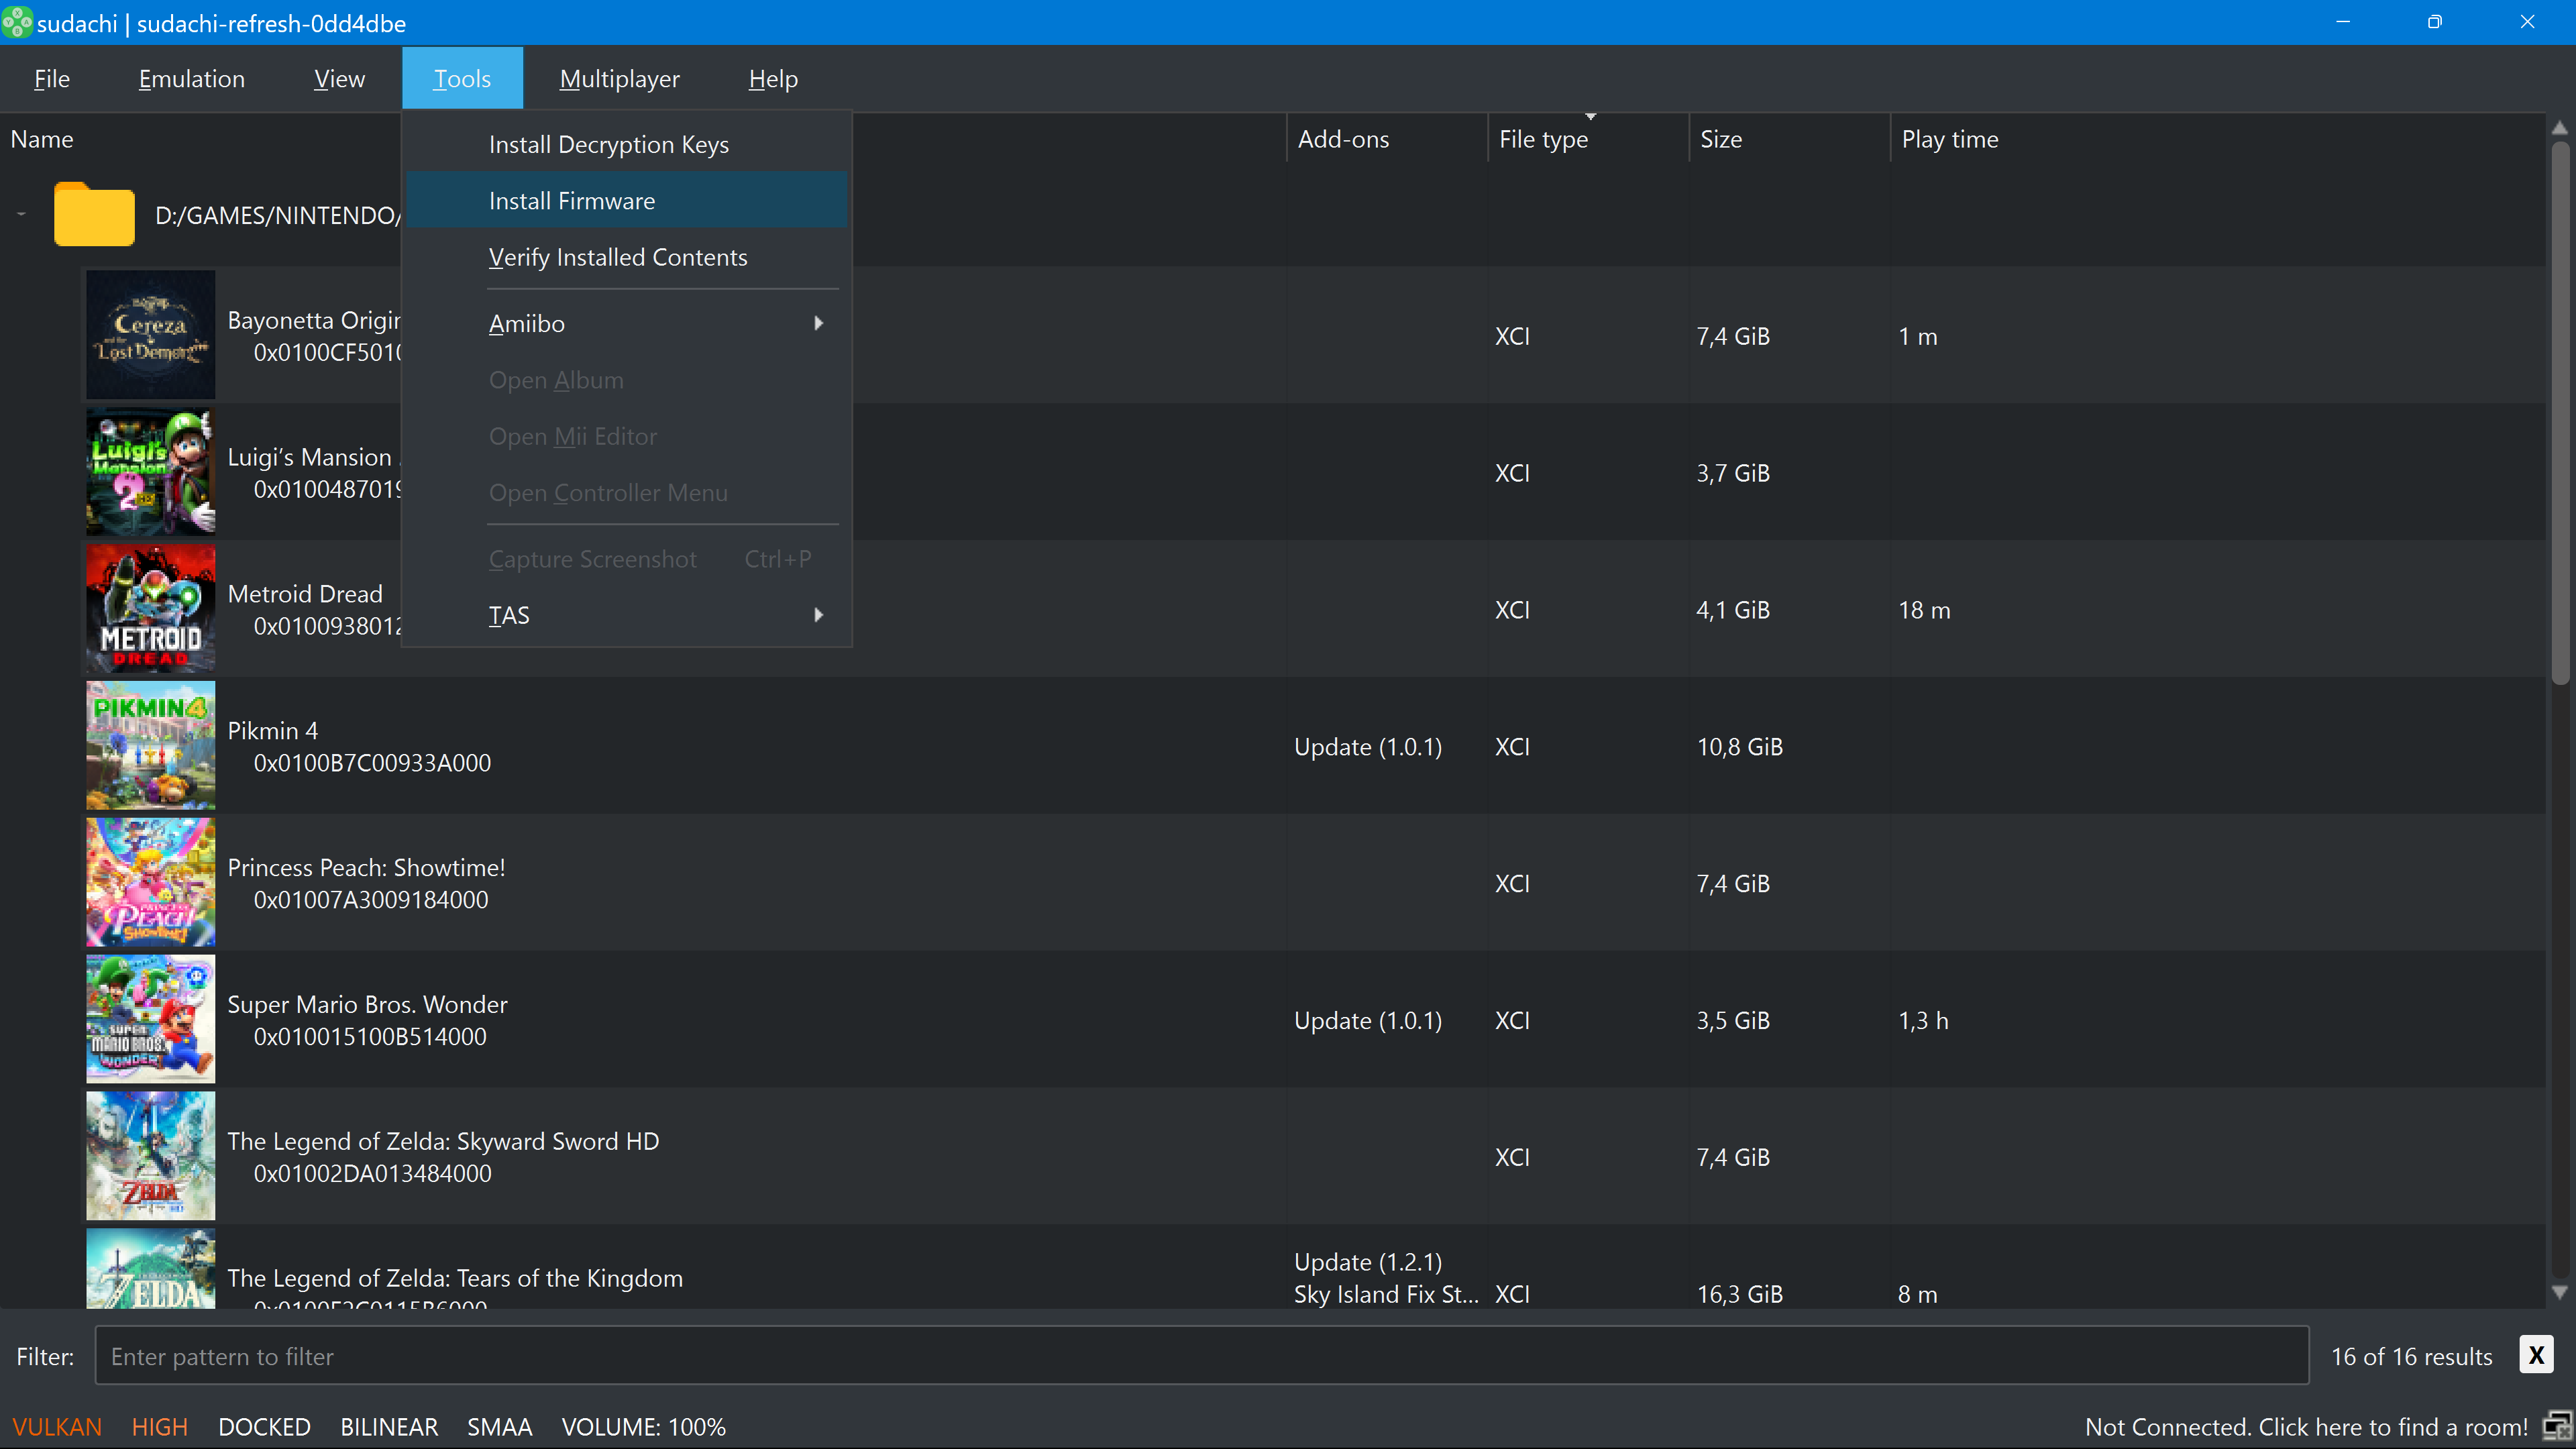Click the filter pattern input field
This screenshot has height=1449, width=2576.
(x=1200, y=1356)
